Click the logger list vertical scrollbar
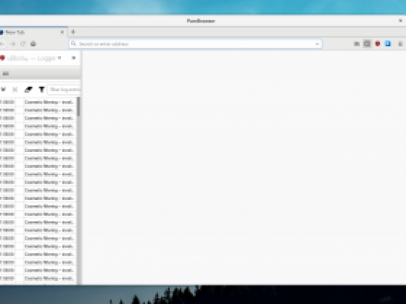Screen dimensions: 406x304 (79, 191)
